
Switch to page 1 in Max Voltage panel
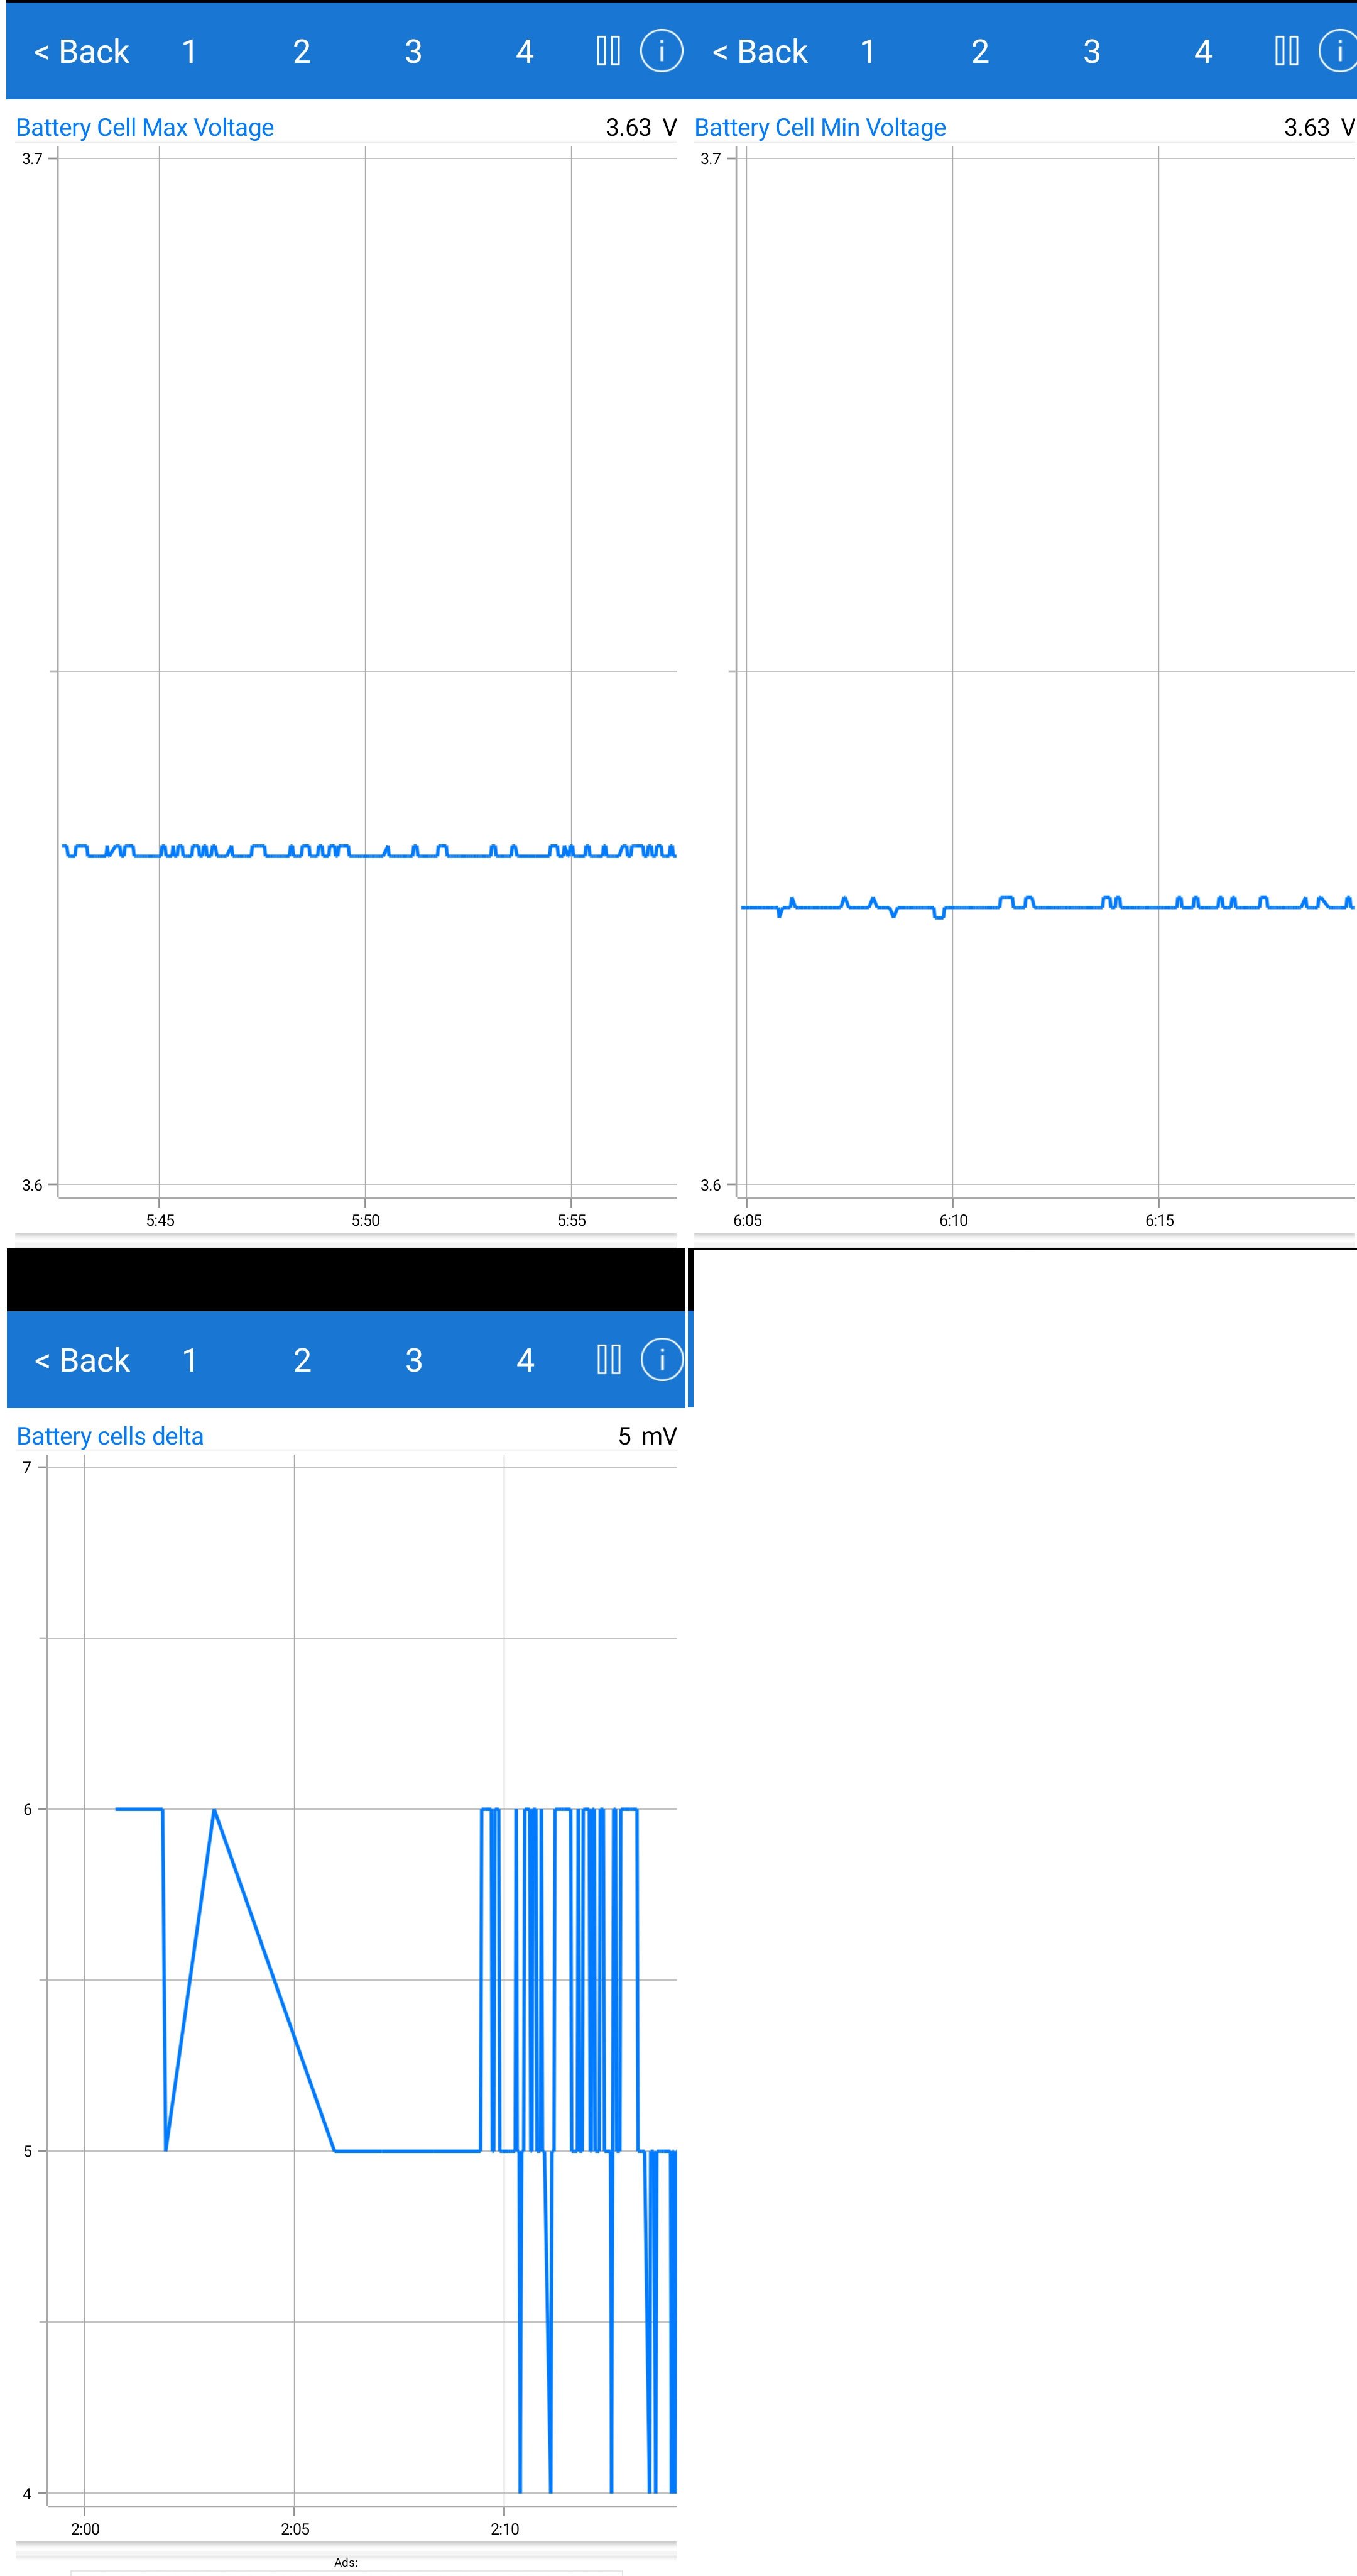189,51
